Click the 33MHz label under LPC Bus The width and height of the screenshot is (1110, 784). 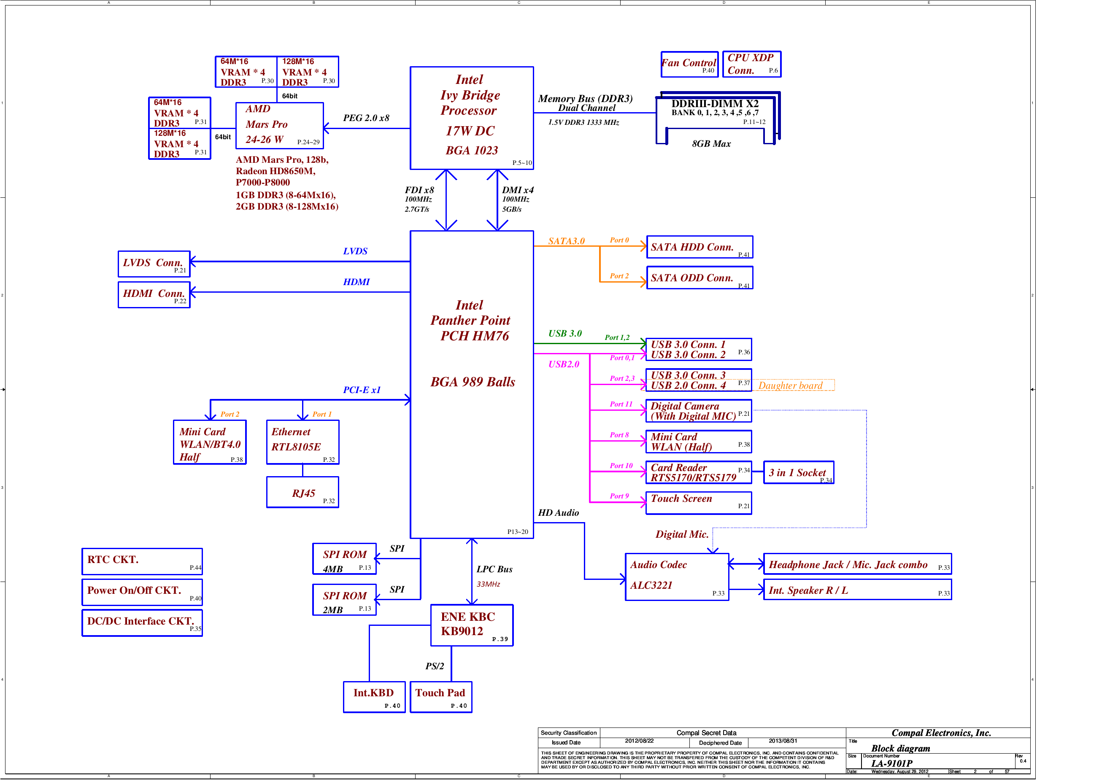click(x=488, y=584)
